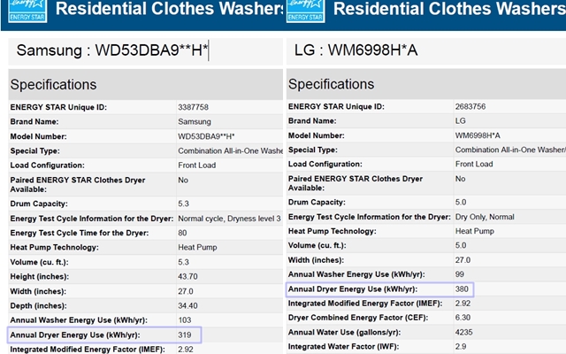This screenshot has width=566, height=354.
Task: Click LG Special Type Combination All-in-One value
Action: tap(510, 150)
